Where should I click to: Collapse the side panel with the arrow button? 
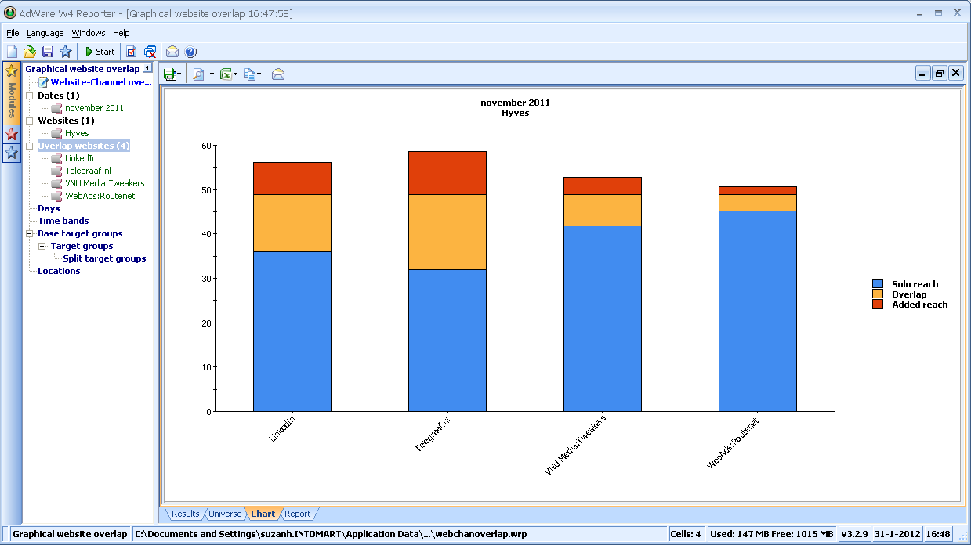tap(147, 69)
